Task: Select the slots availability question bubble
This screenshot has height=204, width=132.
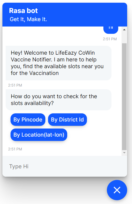Action: click(58, 100)
